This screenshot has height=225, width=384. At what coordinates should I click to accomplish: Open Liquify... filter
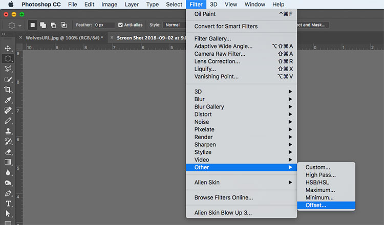click(242, 69)
